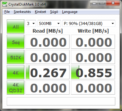Click the 4K QD32 read result field
Image resolution: width=122 pixels, height=111 pixels.
click(48, 88)
